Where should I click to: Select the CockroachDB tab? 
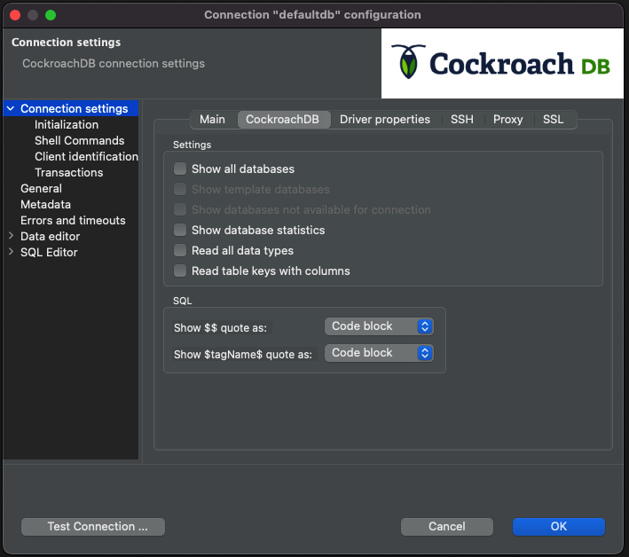282,120
